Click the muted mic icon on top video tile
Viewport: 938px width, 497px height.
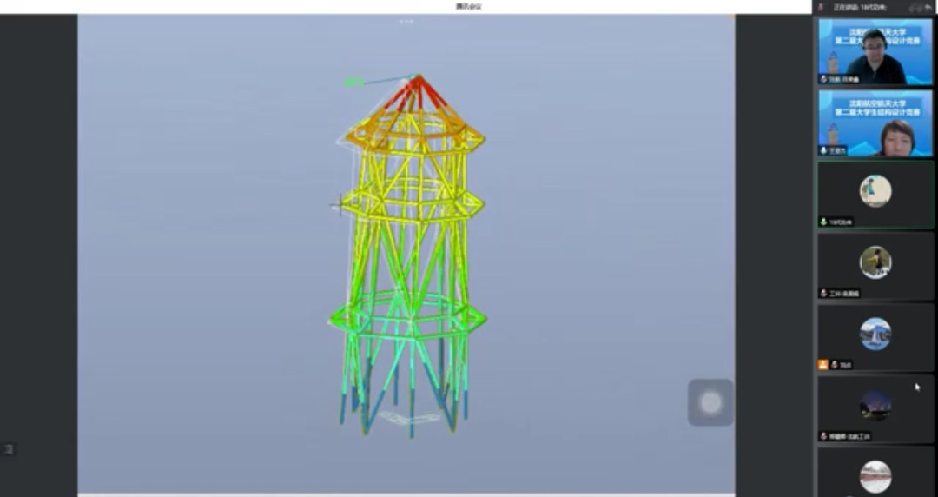point(823,79)
